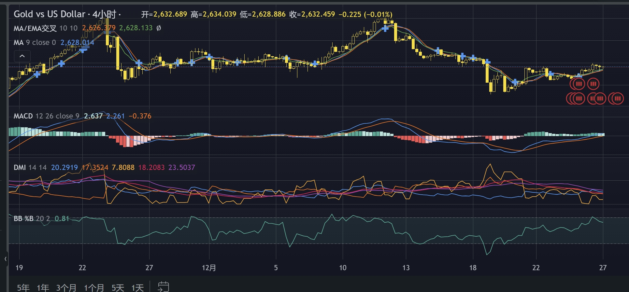Select the MACD 12 26 close 9 legend

[x=47, y=116]
